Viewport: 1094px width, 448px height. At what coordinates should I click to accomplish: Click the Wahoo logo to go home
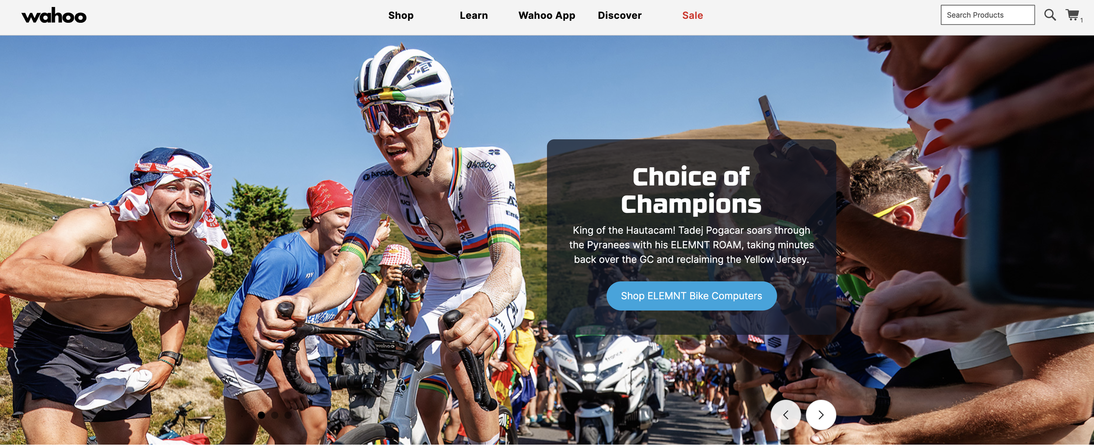[54, 16]
